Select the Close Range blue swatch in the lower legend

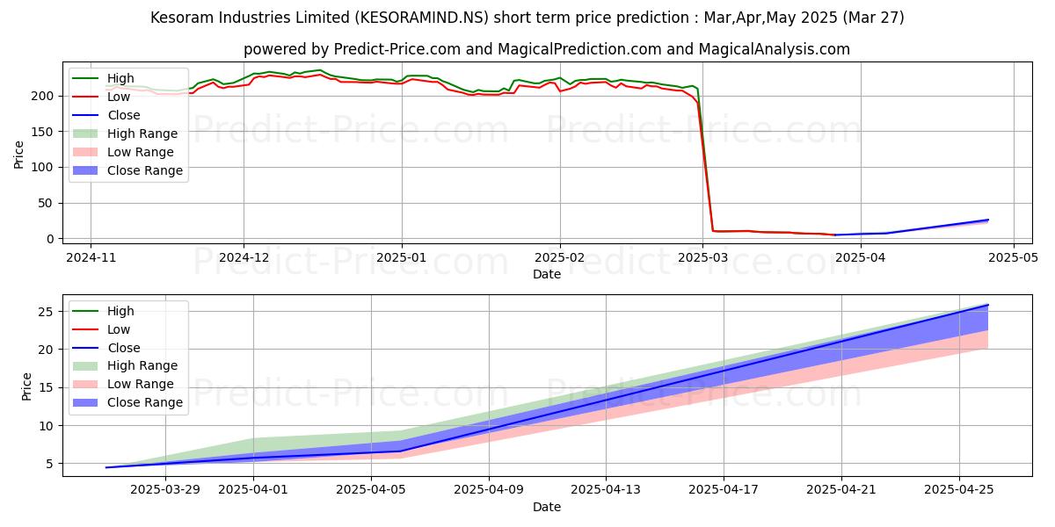tap(87, 402)
